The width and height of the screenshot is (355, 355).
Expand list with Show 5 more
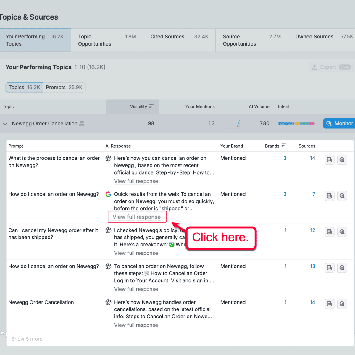pos(27,339)
